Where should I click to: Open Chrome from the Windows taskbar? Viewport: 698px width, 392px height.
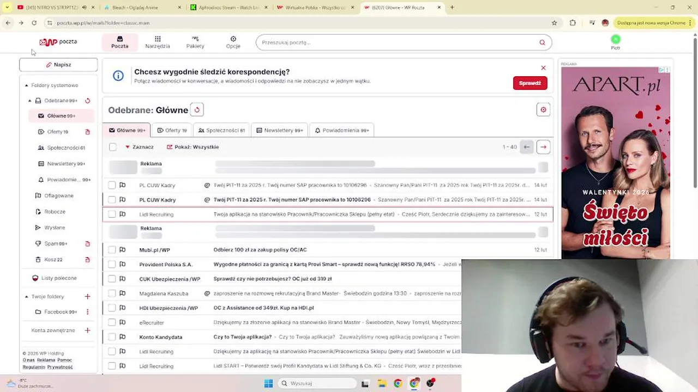(398, 383)
